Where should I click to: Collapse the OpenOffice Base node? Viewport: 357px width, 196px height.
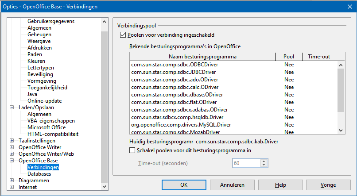(12, 161)
